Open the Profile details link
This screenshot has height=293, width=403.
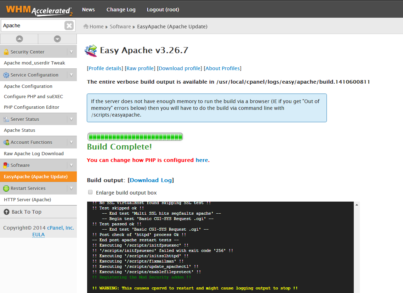(105, 68)
